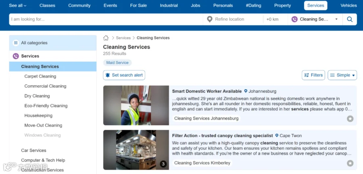Focus the 'I am looking for...' search field
This screenshot has height=174, width=363.
pyautogui.click(x=106, y=19)
